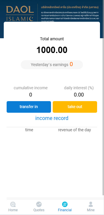Click the DAOL Islamic logo

[x=20, y=14]
